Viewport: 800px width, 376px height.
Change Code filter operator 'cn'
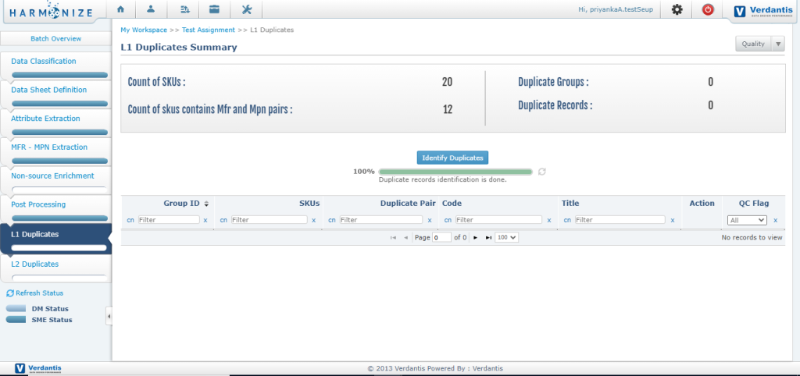[448, 220]
